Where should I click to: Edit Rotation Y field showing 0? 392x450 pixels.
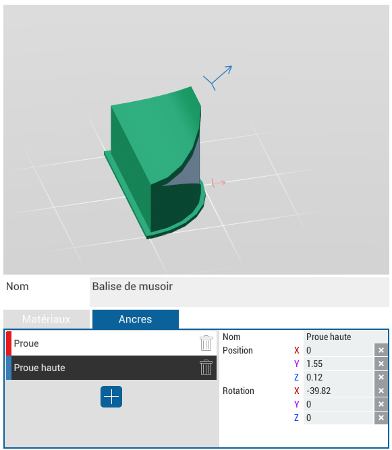click(x=339, y=404)
